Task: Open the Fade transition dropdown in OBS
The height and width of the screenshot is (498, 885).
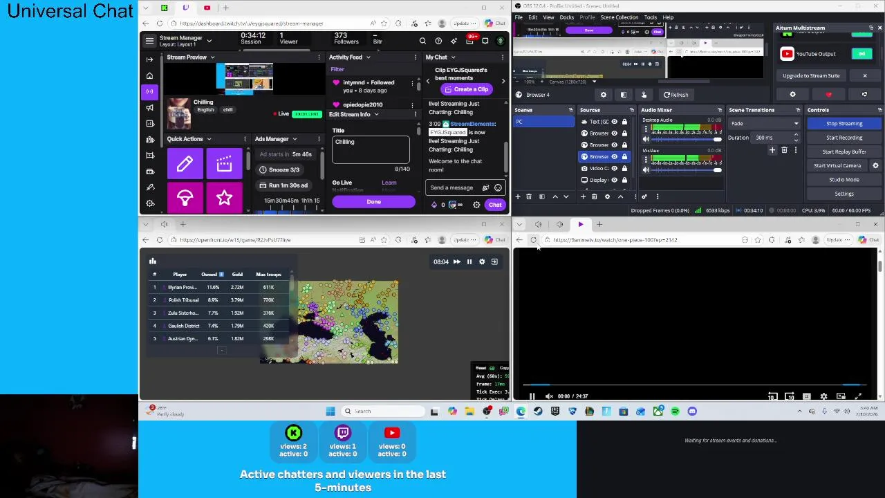Action: click(x=763, y=124)
